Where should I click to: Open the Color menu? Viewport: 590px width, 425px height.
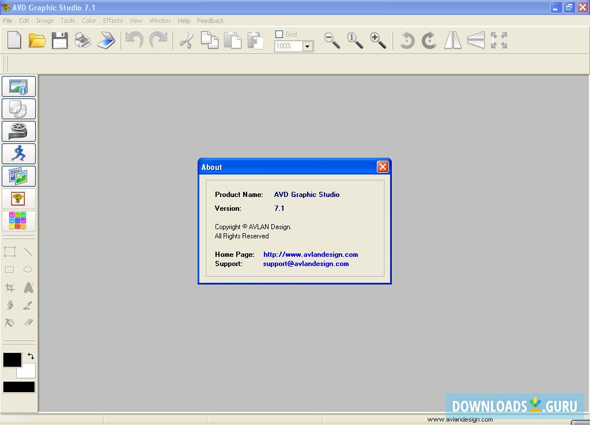click(89, 20)
